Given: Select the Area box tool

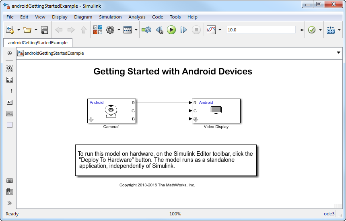Looking at the screenshot, I should 10,125.
